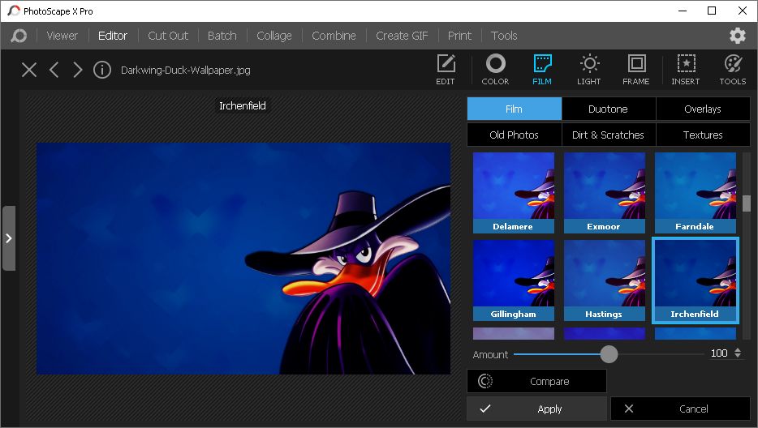Click the Amount value stepper arrows
Image resolution: width=758 pixels, height=428 pixels.
(738, 353)
